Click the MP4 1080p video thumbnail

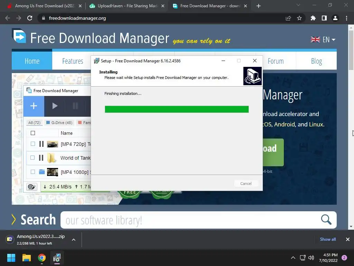(53, 172)
